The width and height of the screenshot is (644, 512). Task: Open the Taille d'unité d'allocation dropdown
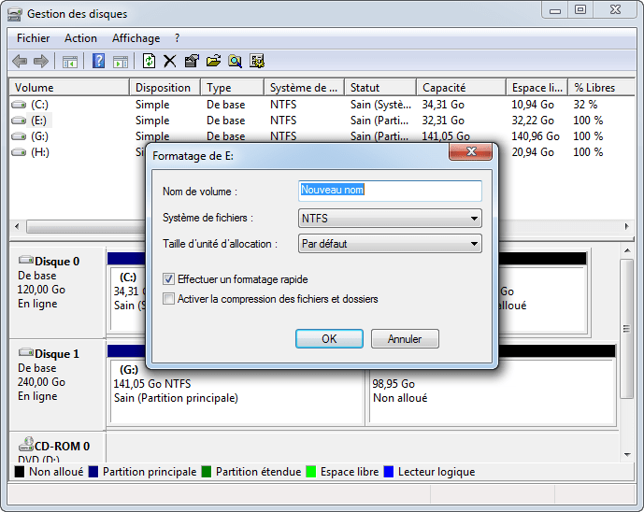pos(390,244)
